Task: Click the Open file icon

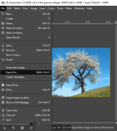Action: coord(3,23)
